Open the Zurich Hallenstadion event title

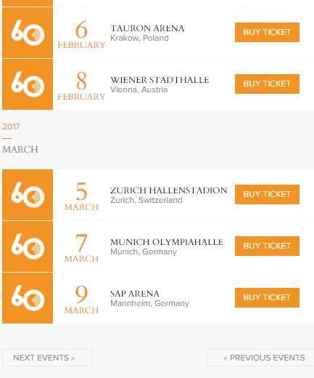(169, 190)
